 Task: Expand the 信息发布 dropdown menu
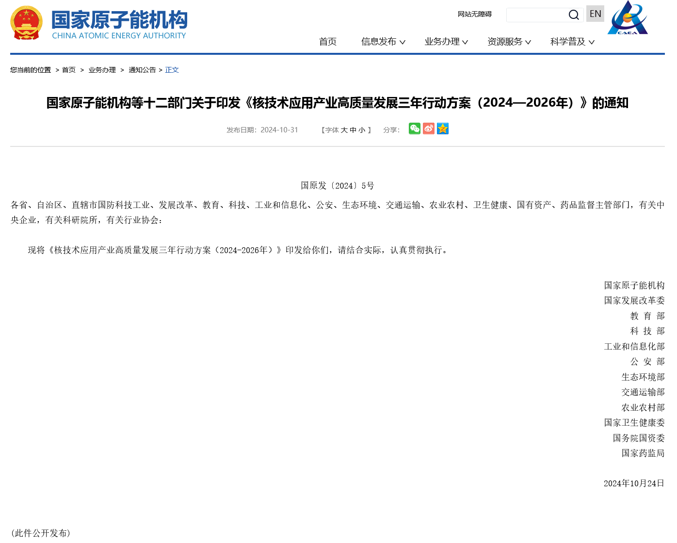[383, 42]
